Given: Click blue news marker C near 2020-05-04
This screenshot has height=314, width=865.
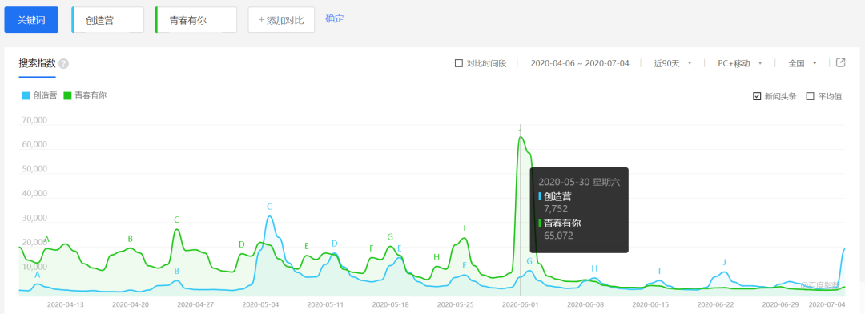Looking at the screenshot, I should pos(270,207).
